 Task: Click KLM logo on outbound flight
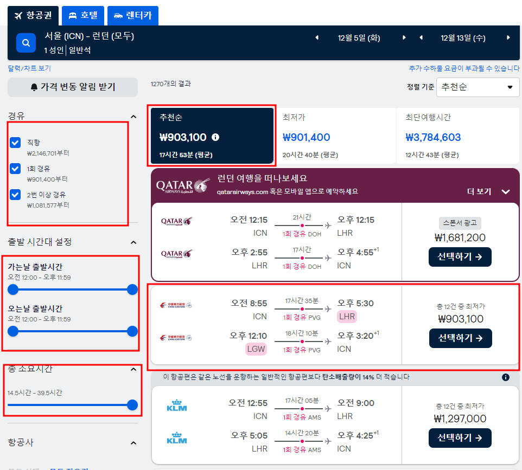(177, 405)
